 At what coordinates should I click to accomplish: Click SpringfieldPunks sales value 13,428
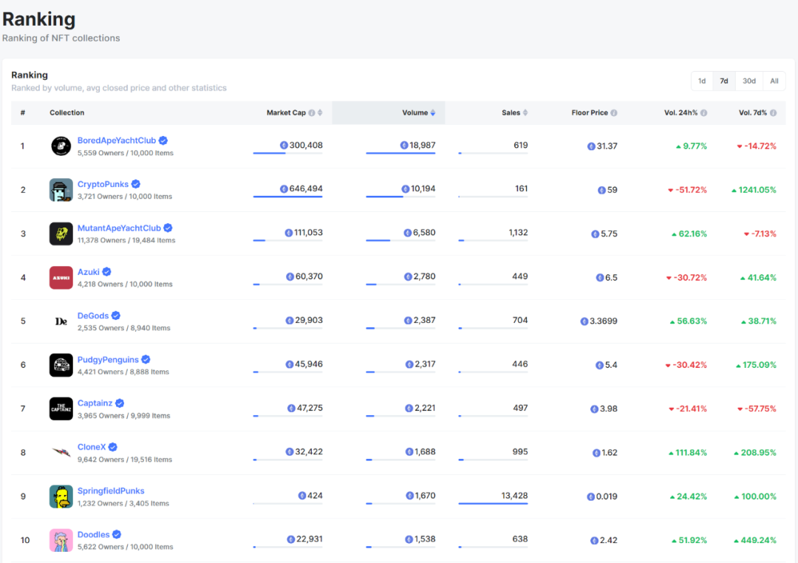[514, 495]
